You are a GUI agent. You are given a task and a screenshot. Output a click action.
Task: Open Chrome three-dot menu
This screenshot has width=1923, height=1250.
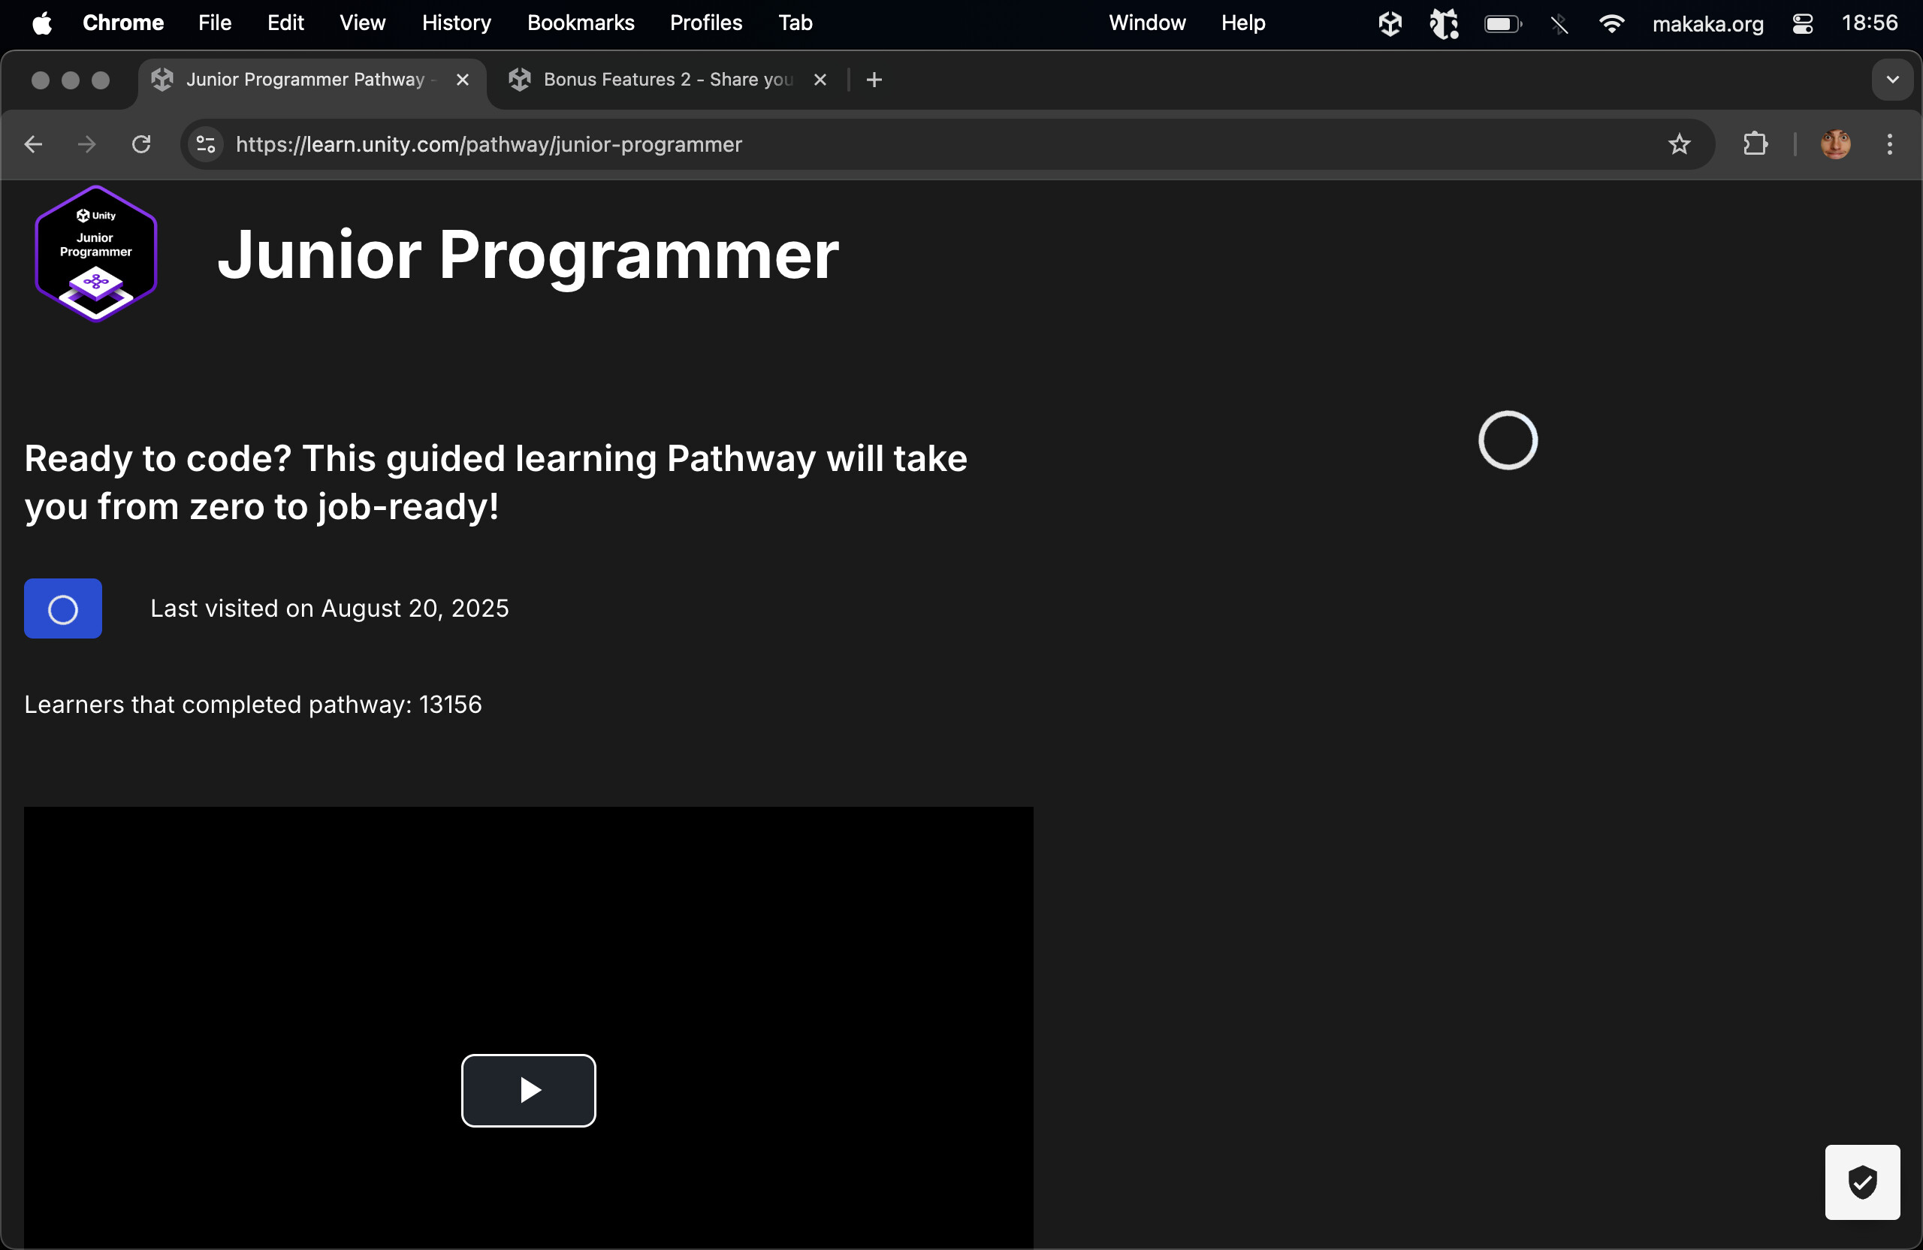(1889, 145)
